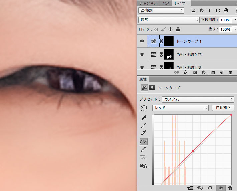237x191 pixels.
Task: Click the histogram warning calculate icon
Action: pos(144,165)
